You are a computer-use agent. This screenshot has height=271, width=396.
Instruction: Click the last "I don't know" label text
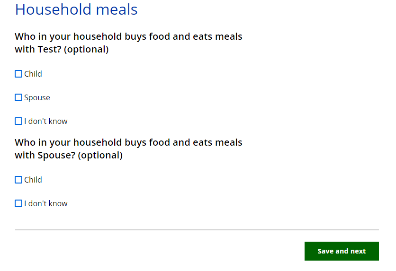(x=46, y=203)
